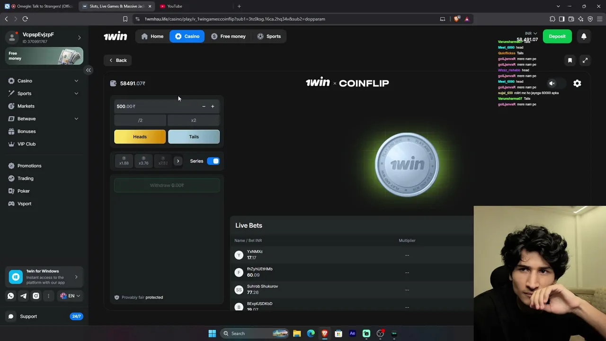The width and height of the screenshot is (606, 341).
Task: Open the browser main menu
Action: point(599,19)
